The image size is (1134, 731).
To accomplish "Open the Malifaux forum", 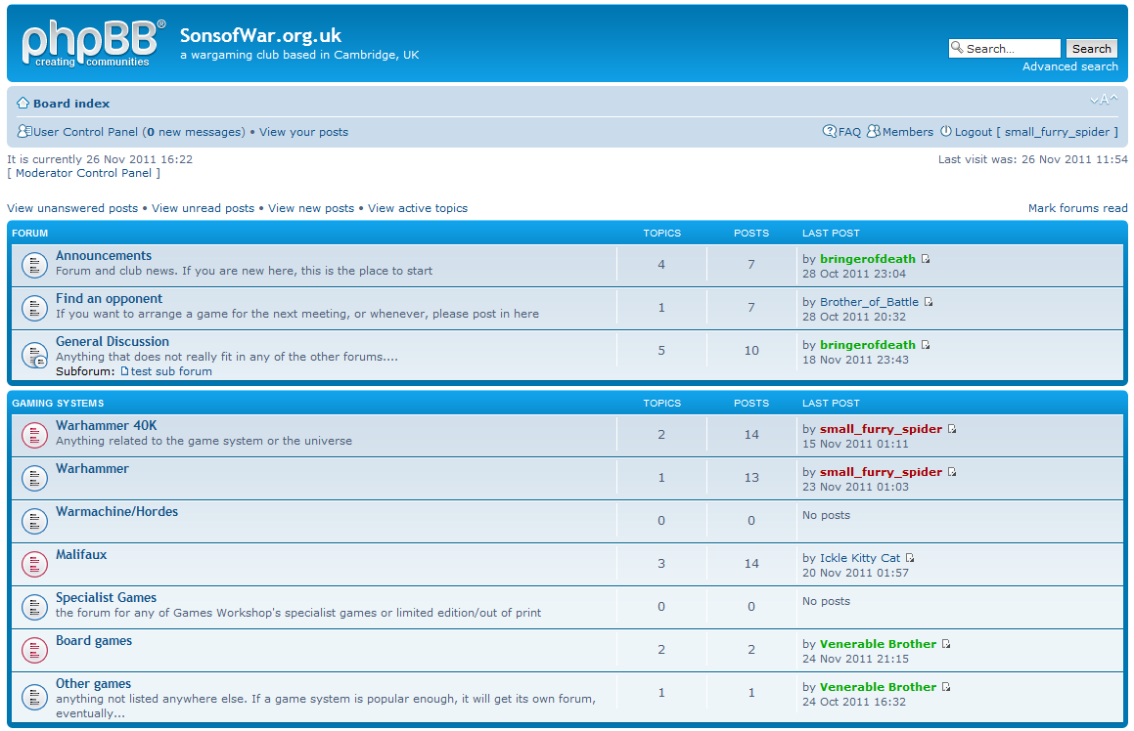I will 81,554.
